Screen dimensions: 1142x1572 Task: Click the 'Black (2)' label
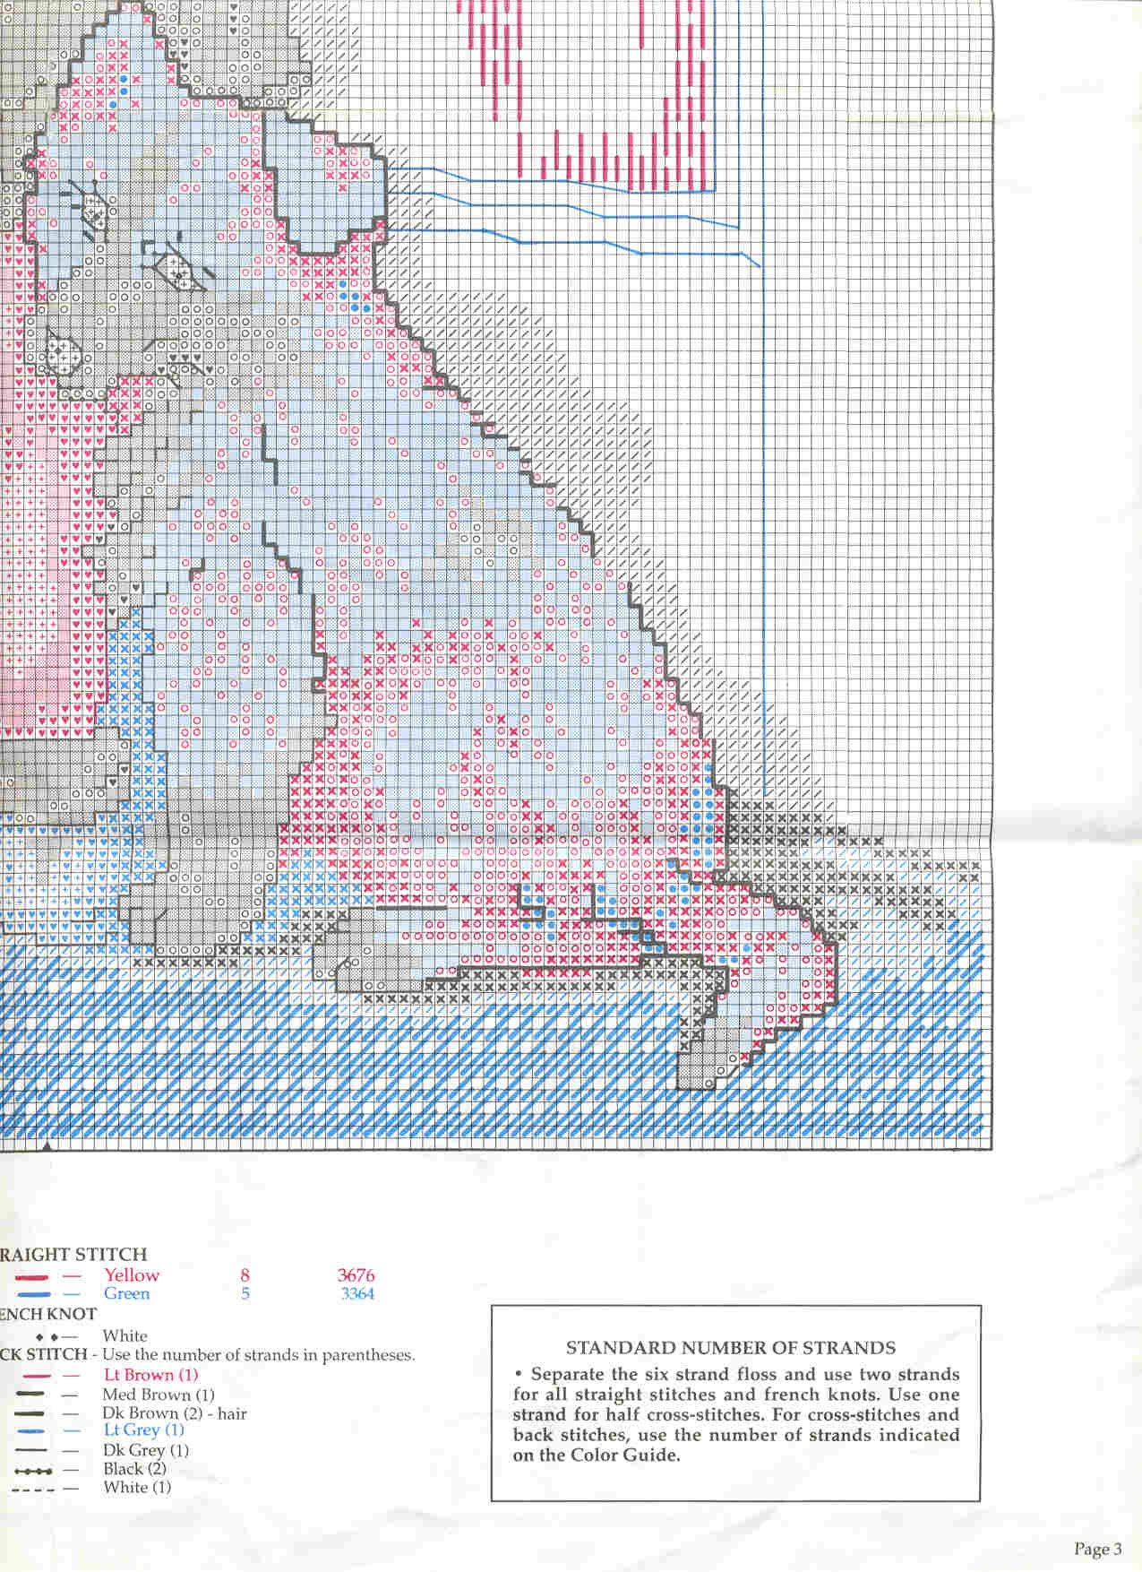(135, 1469)
